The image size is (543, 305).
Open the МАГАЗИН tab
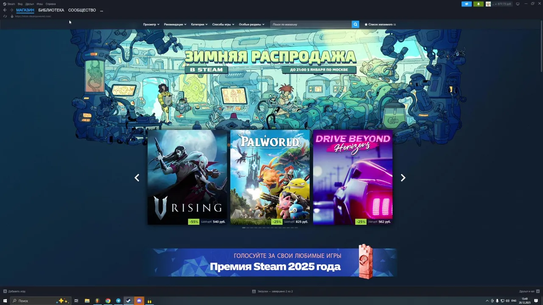(x=25, y=10)
